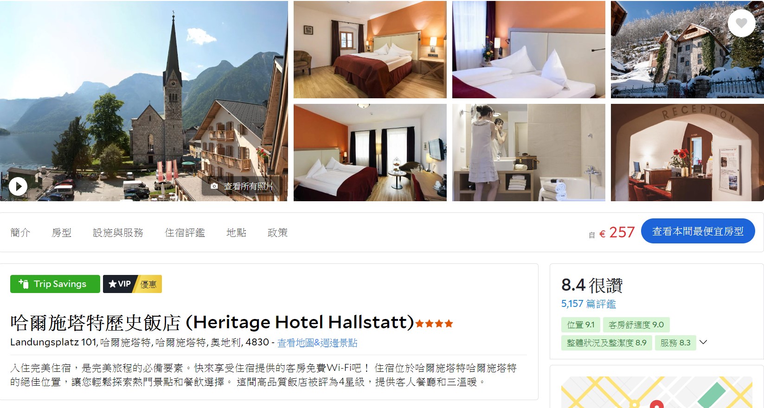764x408 pixels.
Task: Open the snowy hotel exterior photo
Action: tap(687, 50)
